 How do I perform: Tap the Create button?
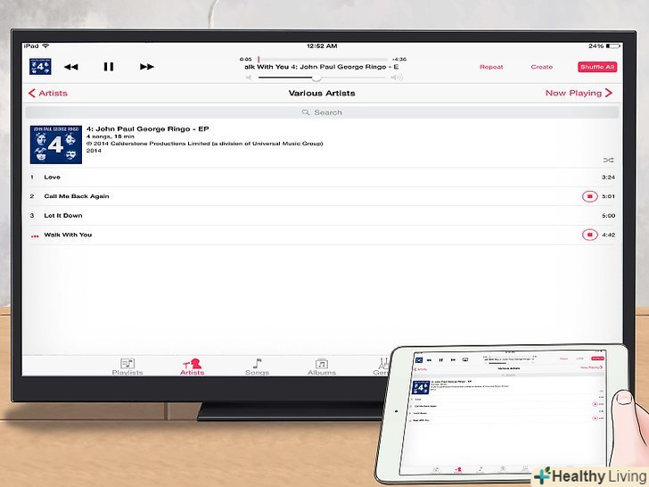tap(542, 67)
